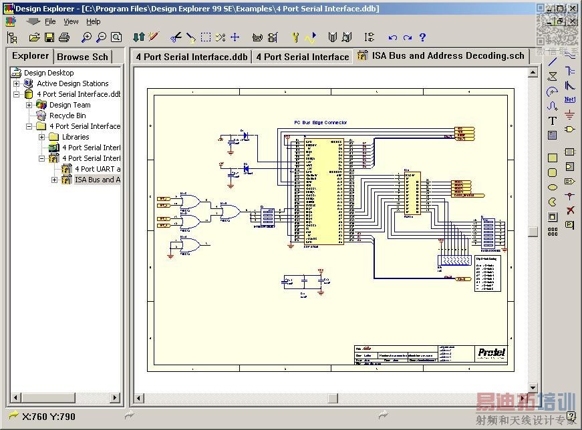The image size is (582, 430).
Task: Open the Help menu
Action: [93, 21]
